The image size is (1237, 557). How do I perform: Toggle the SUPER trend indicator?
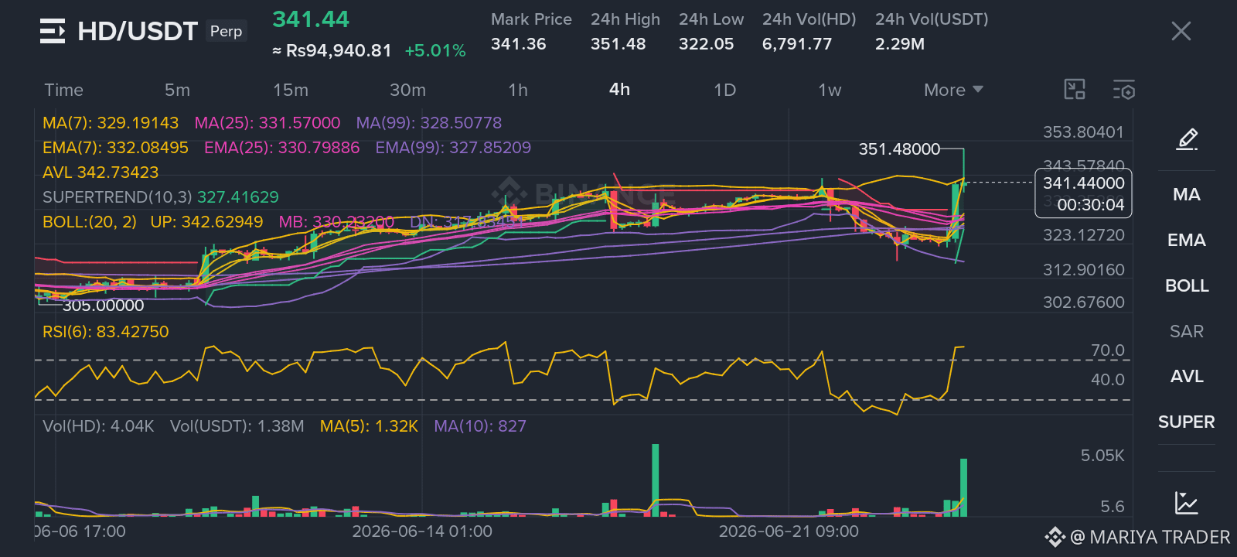click(1187, 422)
